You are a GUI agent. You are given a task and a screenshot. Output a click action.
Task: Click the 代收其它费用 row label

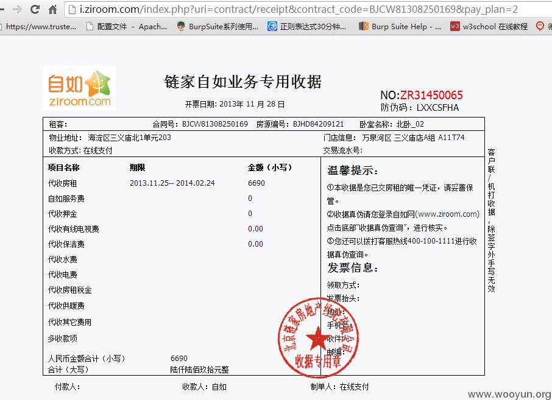tap(69, 322)
